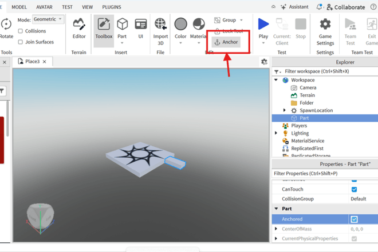Open the Color picker tool
Viewport: 378px width, 252px height.
pos(180,24)
